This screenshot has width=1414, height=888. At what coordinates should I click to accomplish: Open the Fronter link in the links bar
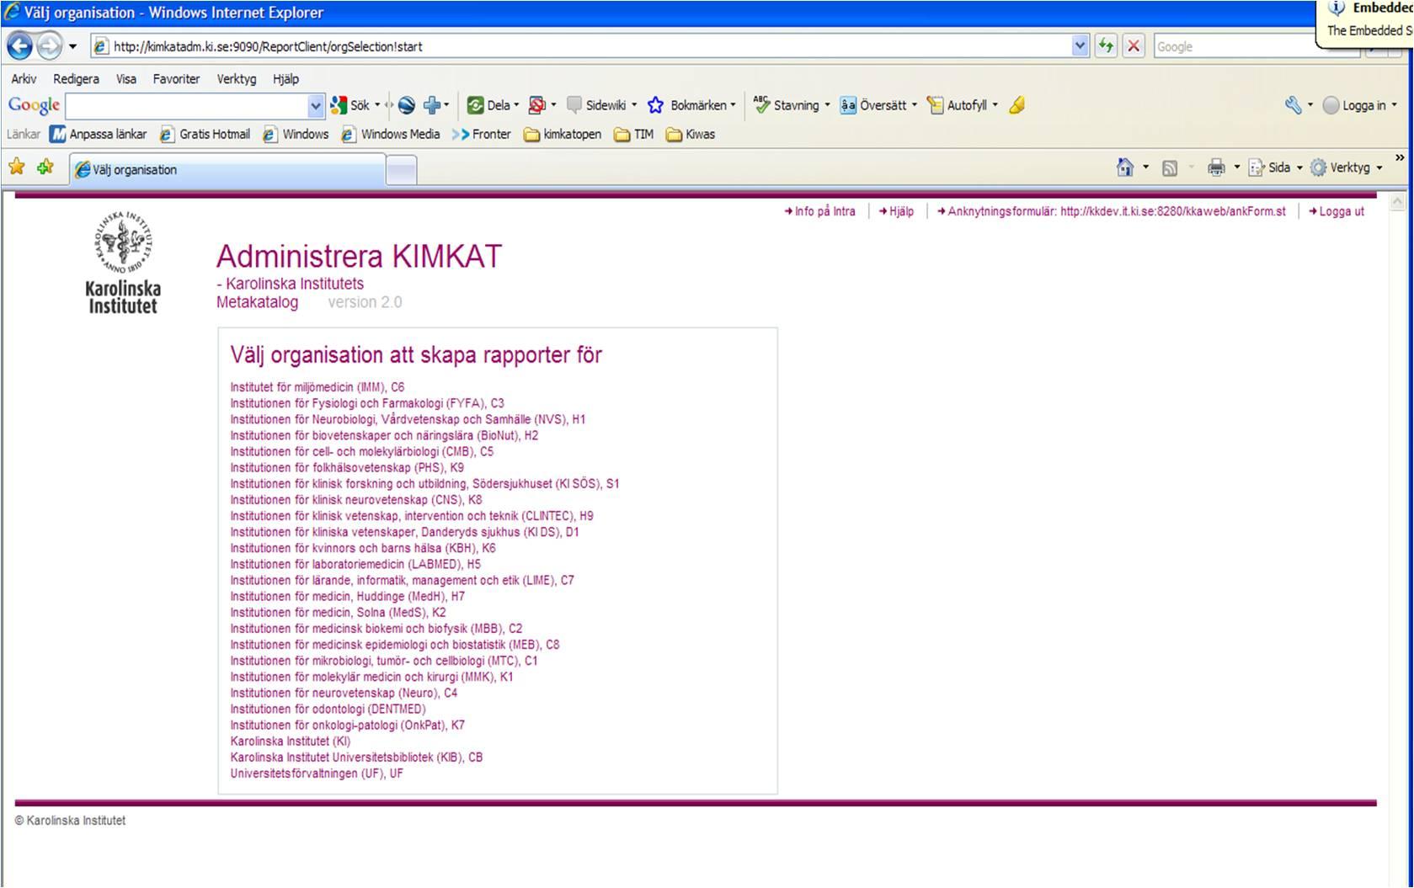(482, 134)
